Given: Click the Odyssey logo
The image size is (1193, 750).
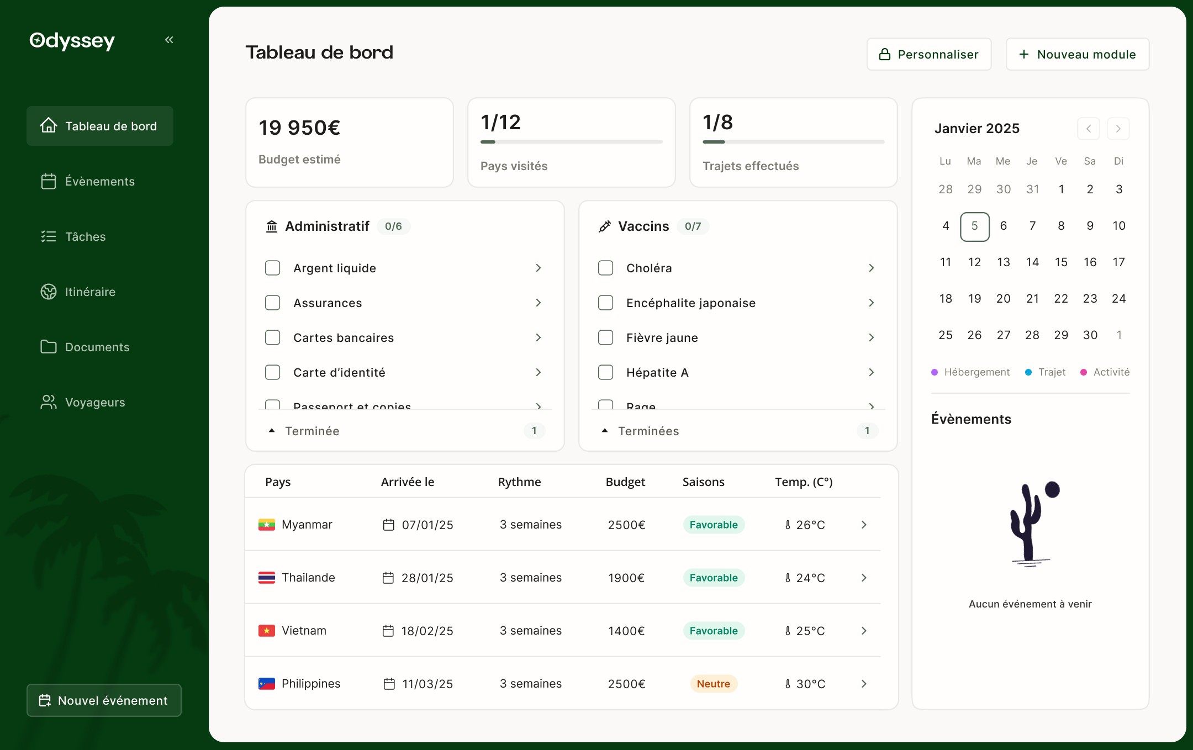Looking at the screenshot, I should [72, 40].
